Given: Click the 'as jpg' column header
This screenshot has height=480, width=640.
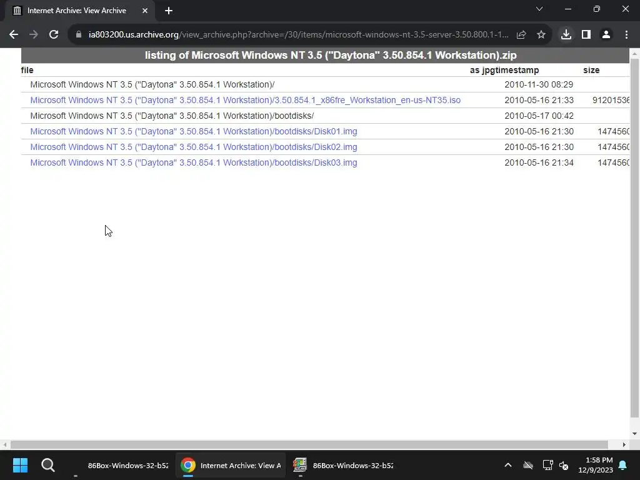Looking at the screenshot, I should (x=483, y=70).
